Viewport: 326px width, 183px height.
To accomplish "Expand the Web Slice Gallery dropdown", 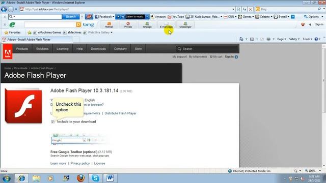I will (112, 33).
